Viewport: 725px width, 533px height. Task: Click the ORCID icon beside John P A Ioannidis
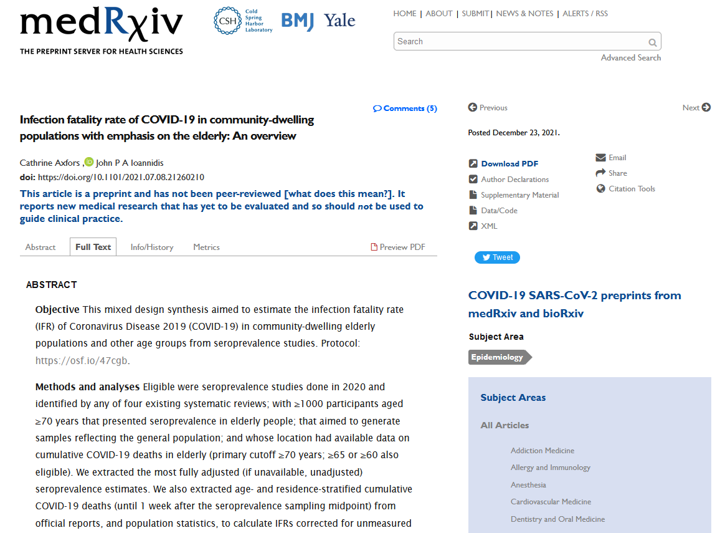tap(89, 162)
